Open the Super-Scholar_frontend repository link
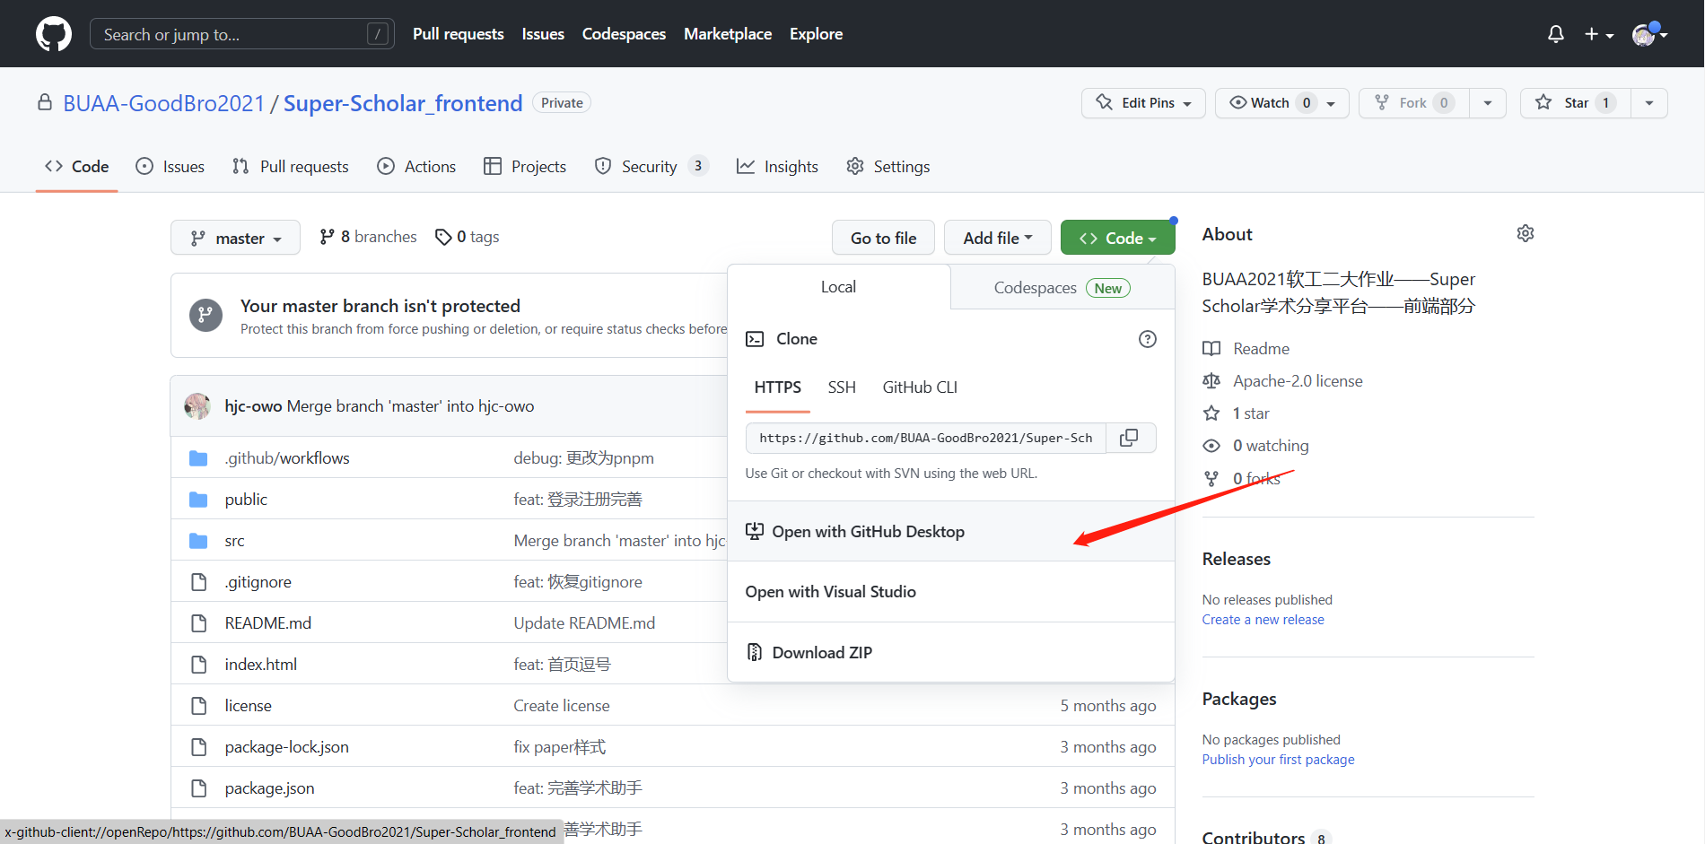The image size is (1705, 844). point(403,103)
